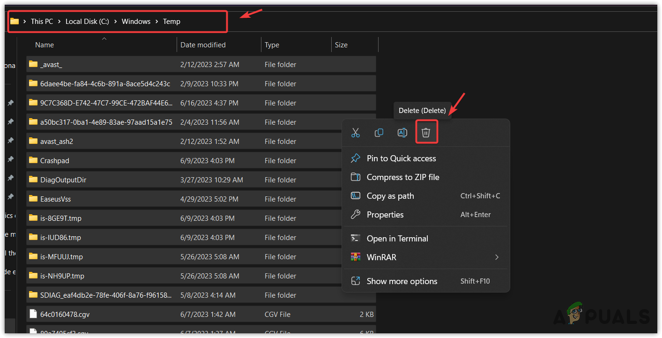Select the is-MFUUJ.tmp folder name
The height and width of the screenshot is (338, 662).
[x=61, y=256]
